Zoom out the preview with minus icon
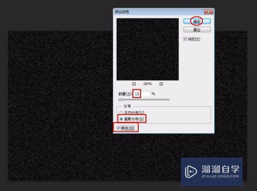 pyautogui.click(x=134, y=84)
